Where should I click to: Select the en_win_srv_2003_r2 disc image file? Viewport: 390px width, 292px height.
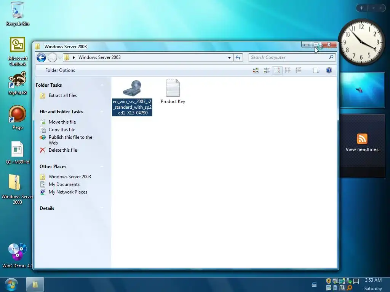(x=132, y=98)
